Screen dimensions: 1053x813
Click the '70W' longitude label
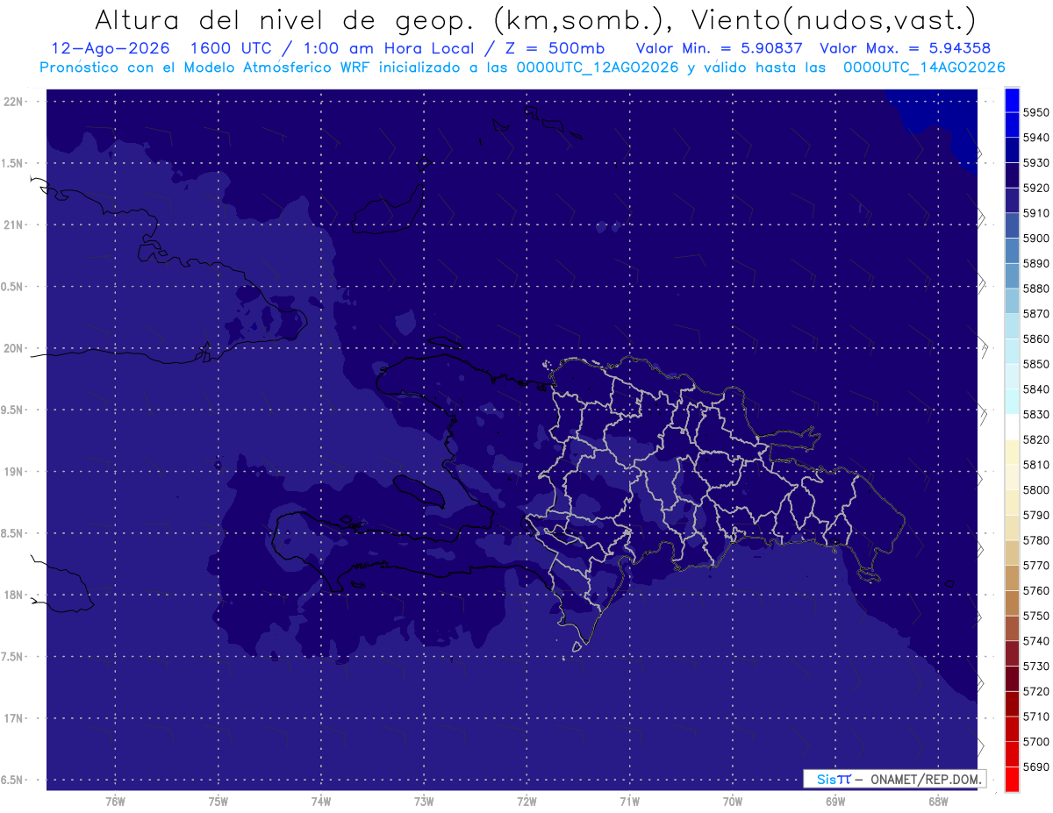click(x=733, y=802)
